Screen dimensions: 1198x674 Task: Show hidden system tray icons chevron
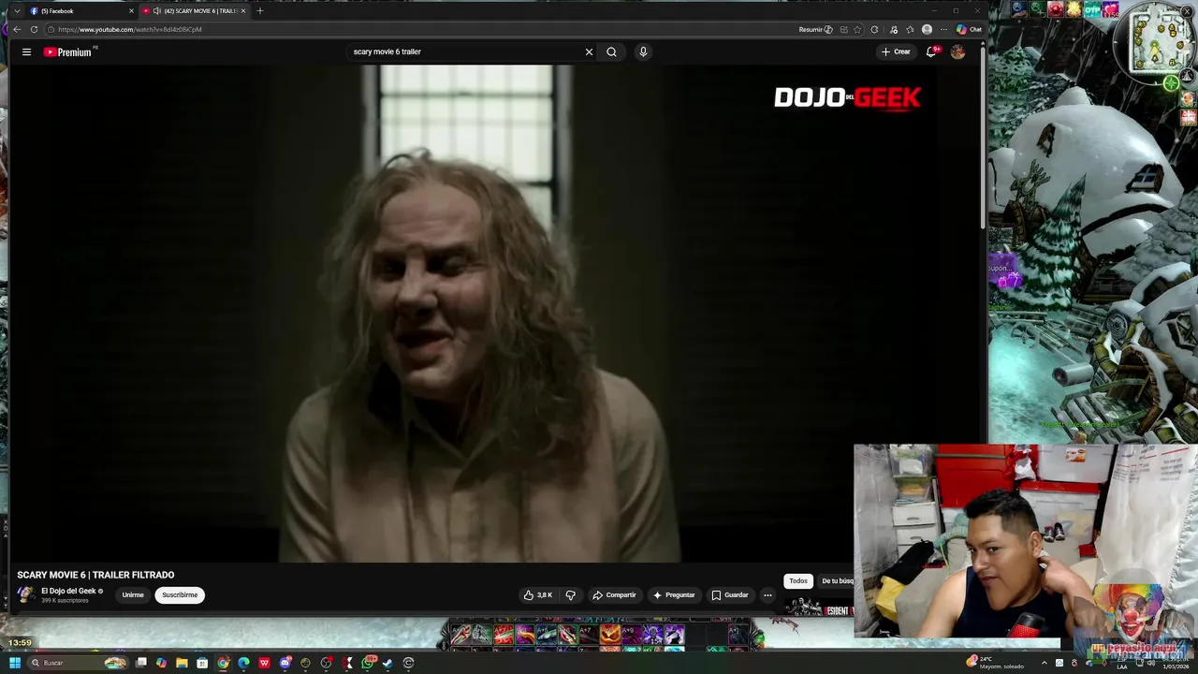tap(1044, 663)
